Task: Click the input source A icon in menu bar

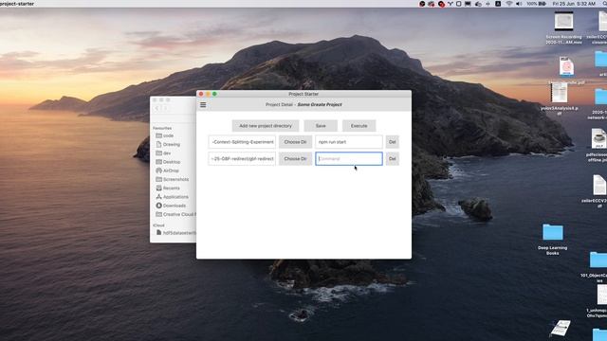Action: point(498,4)
